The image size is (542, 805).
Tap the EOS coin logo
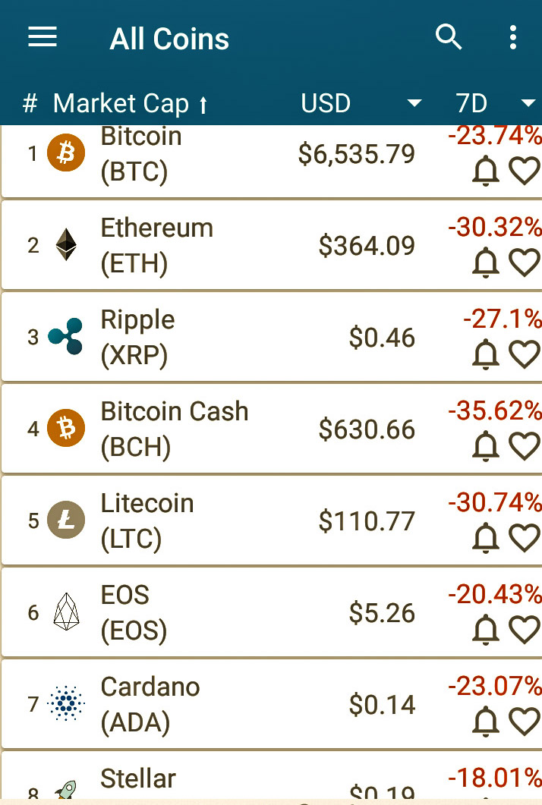click(x=66, y=612)
